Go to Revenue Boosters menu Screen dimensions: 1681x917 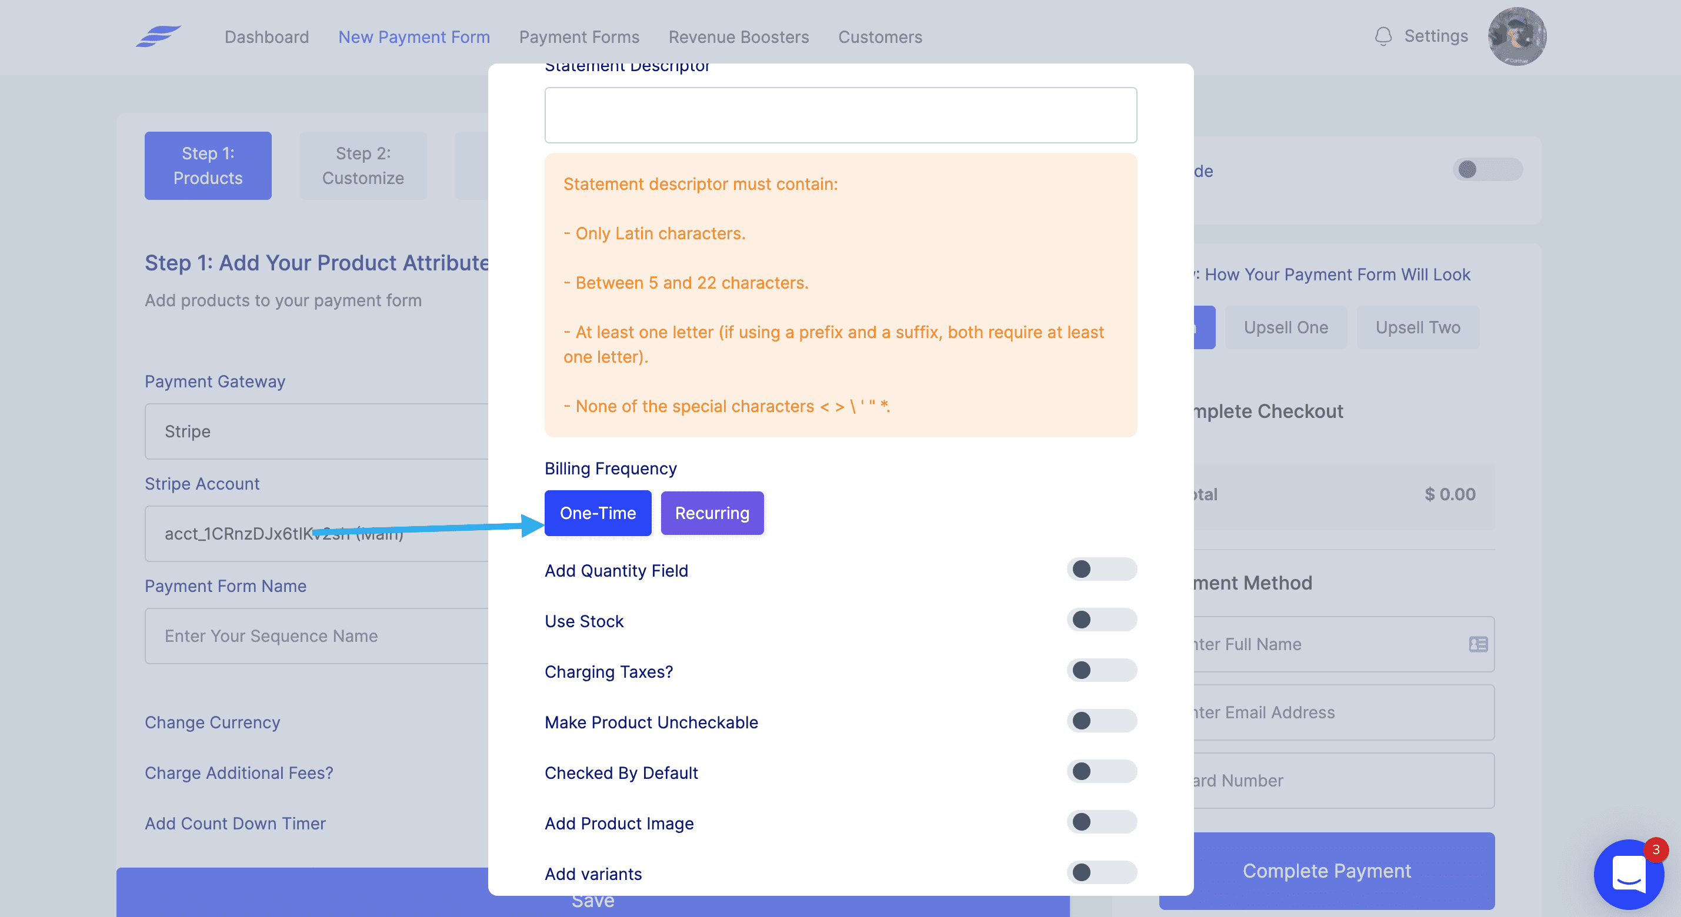coord(738,37)
